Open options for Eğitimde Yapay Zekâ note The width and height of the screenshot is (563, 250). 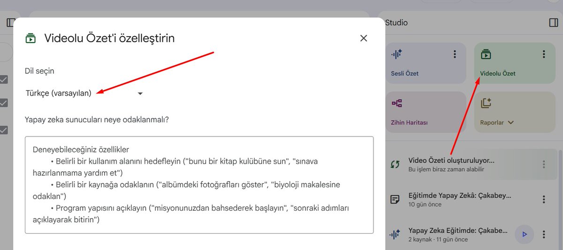pyautogui.click(x=544, y=199)
